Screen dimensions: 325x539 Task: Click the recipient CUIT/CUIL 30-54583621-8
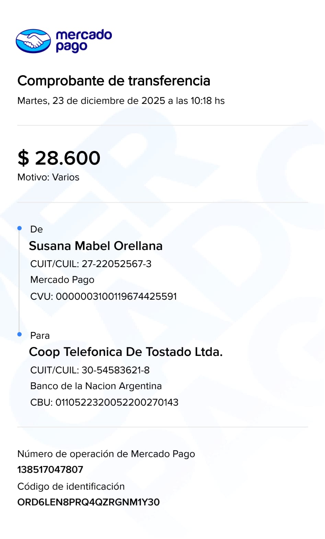(90, 370)
